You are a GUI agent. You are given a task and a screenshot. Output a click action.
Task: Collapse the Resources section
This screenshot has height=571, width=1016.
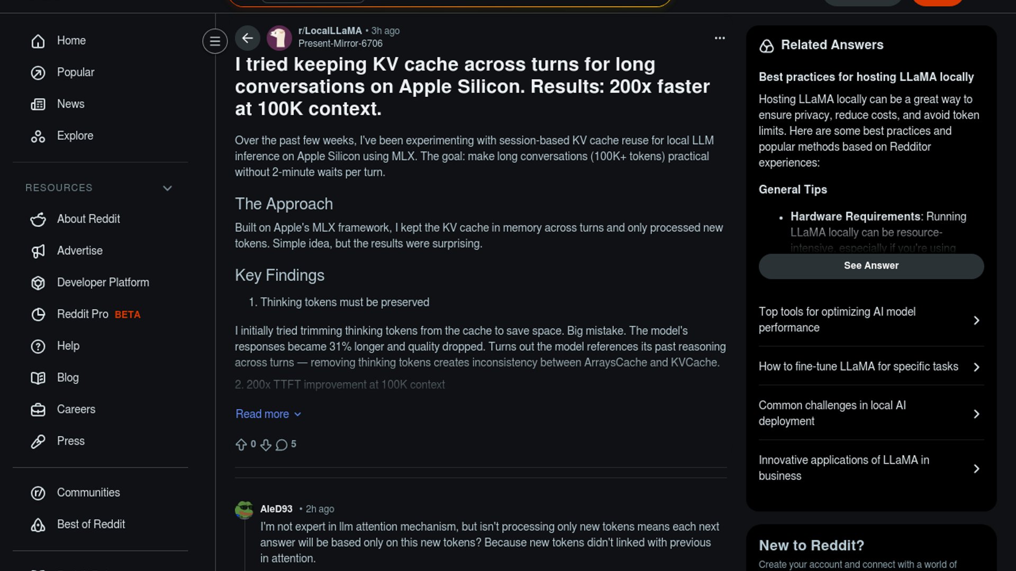tap(167, 188)
